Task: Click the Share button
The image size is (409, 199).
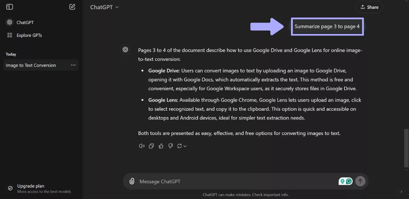Action: (369, 7)
